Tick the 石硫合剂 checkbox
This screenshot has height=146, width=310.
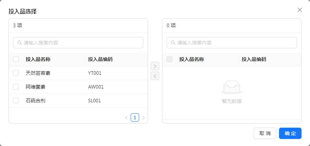pyautogui.click(x=16, y=101)
